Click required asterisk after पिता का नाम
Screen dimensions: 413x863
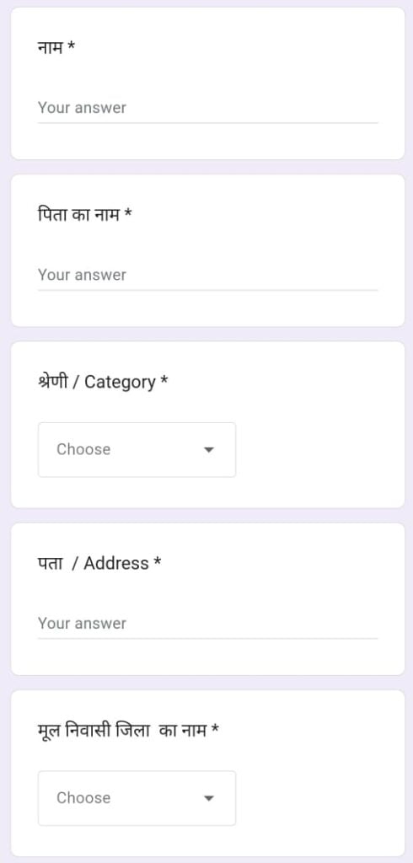(128, 213)
